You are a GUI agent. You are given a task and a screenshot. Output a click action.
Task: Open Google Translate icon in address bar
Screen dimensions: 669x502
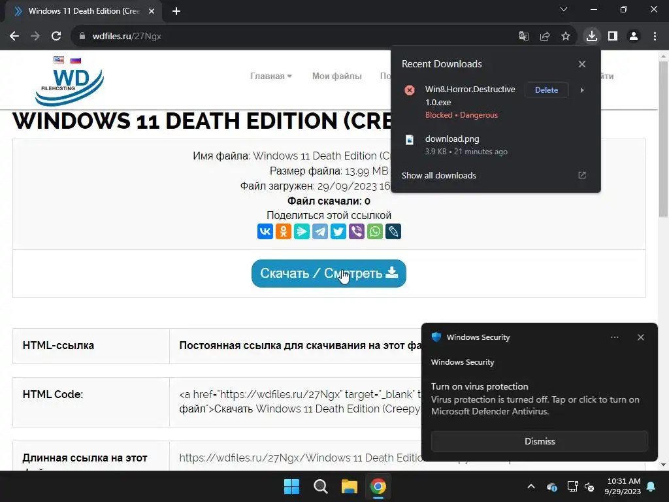pyautogui.click(x=523, y=37)
